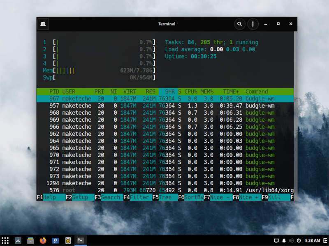The image size is (329, 246).
Task: Click the software download icon on the taskbar
Action: point(18,241)
